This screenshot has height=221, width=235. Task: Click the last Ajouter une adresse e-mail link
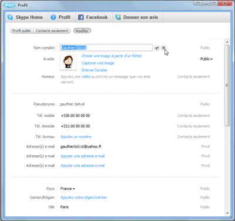tap(82, 166)
